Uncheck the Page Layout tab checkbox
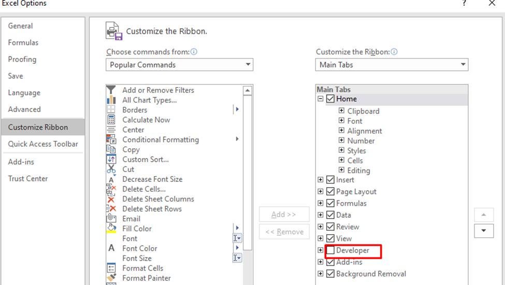 pos(330,191)
